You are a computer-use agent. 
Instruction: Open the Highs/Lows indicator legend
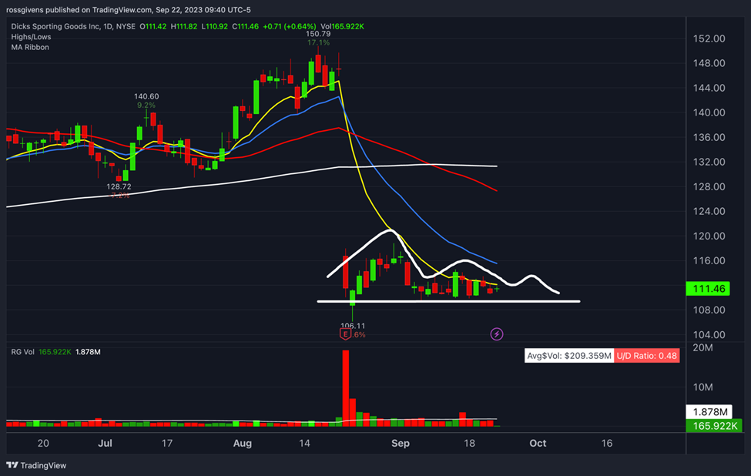point(31,37)
